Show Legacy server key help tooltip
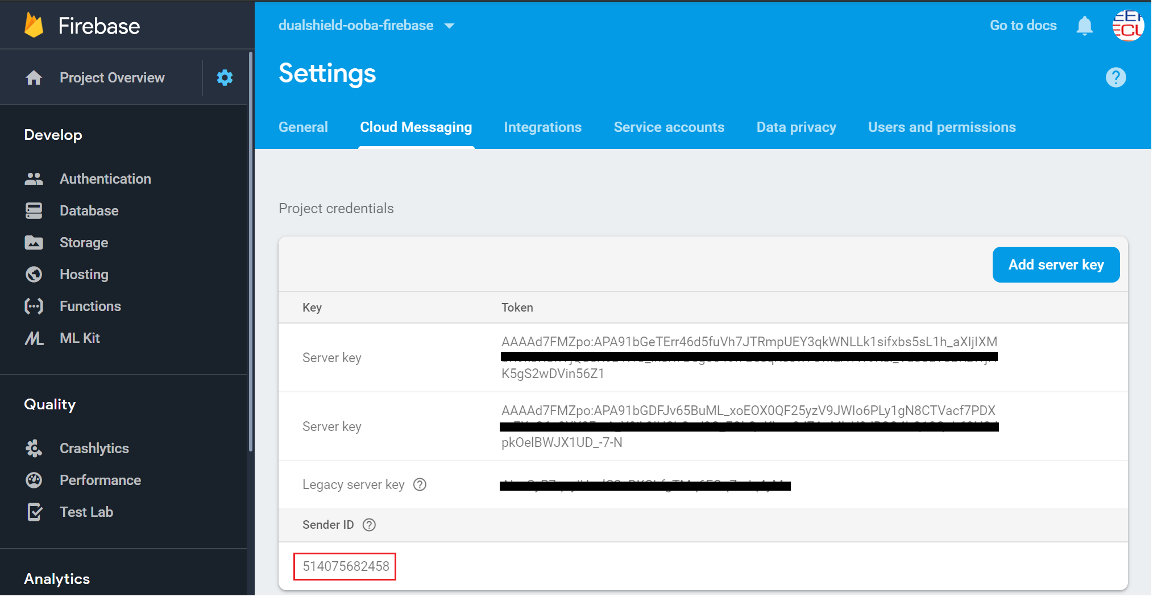The image size is (1153, 597). (420, 484)
